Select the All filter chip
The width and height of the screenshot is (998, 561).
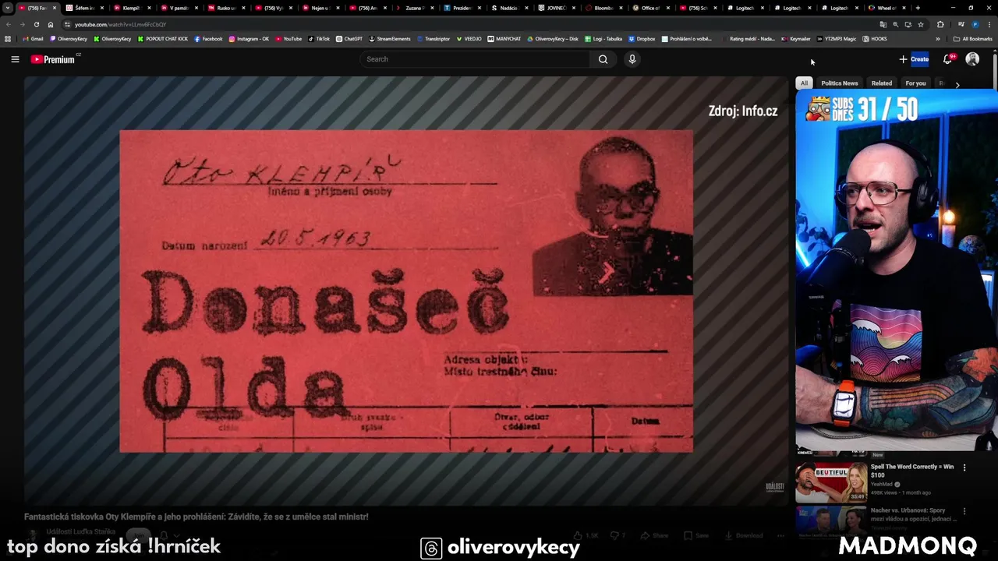(x=804, y=83)
